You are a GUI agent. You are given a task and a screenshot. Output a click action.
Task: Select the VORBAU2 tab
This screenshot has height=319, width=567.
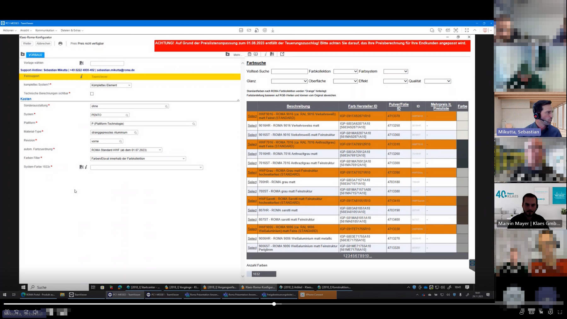coord(35,55)
